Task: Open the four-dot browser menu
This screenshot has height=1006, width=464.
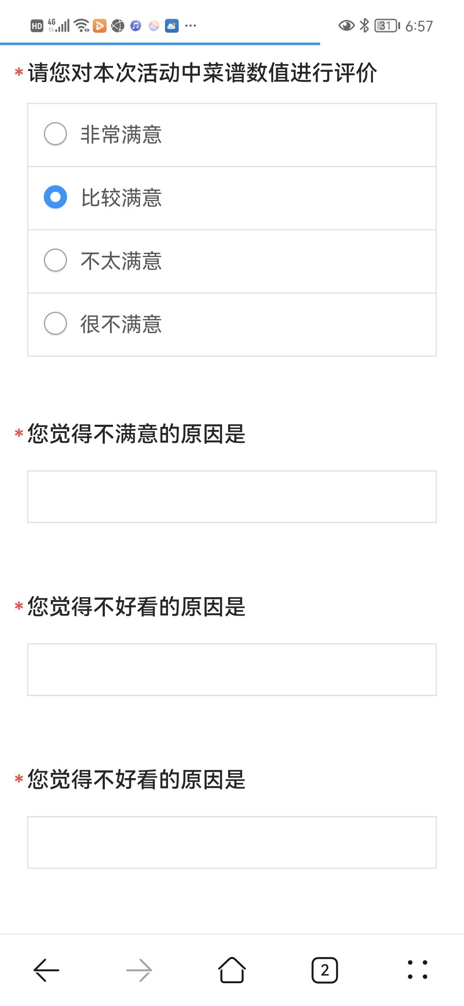Action: (418, 970)
